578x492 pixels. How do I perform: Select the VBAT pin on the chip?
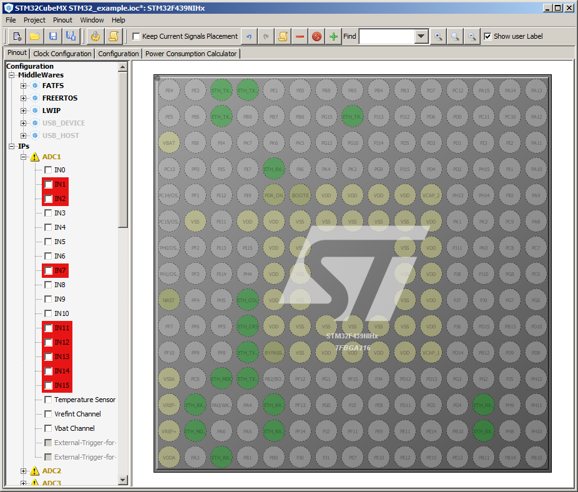[169, 142]
